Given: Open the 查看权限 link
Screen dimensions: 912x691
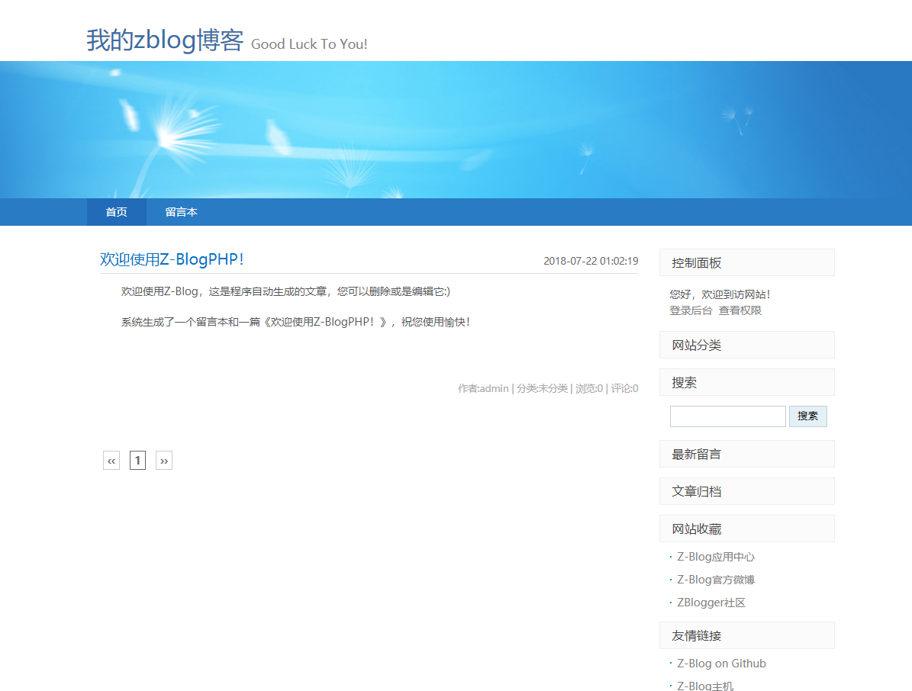Looking at the screenshot, I should (740, 310).
